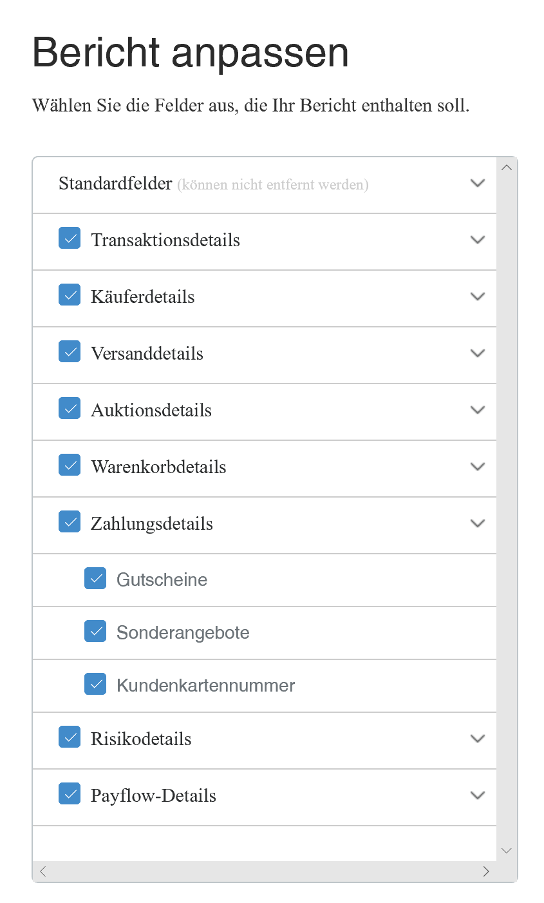Expand Transaktionsdetails using its chevron
The height and width of the screenshot is (903, 544).
point(478,240)
